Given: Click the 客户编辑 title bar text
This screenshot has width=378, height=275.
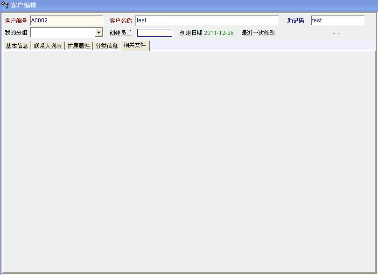Looking at the screenshot, I should click(x=23, y=6).
